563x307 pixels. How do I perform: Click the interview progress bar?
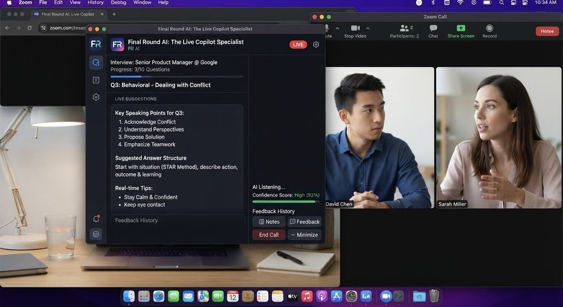(176, 76)
